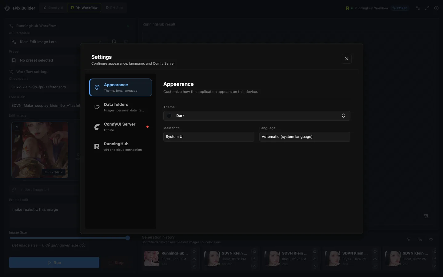
Task: Open the Theme dropdown showing Dark
Action: (257, 116)
